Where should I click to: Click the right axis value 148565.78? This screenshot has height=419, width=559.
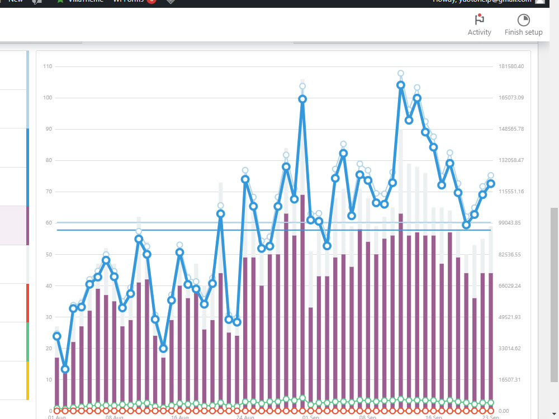click(511, 129)
